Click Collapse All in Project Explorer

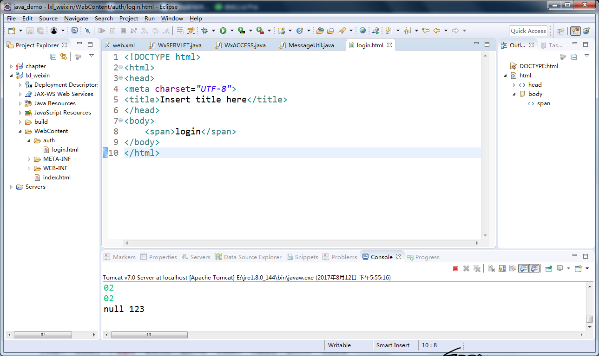coord(53,57)
